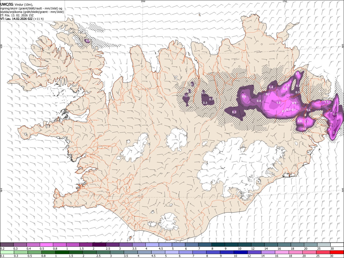Pick the bright pink 0.5 swatch on the snow scale
This screenshot has height=258, width=344.
pyautogui.click(x=46, y=245)
